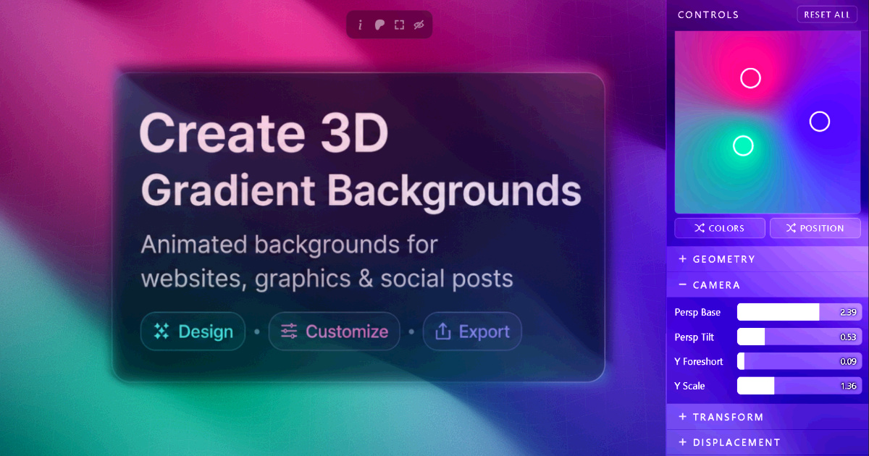869x456 pixels.
Task: Randomize with the Position button
Action: pos(815,228)
